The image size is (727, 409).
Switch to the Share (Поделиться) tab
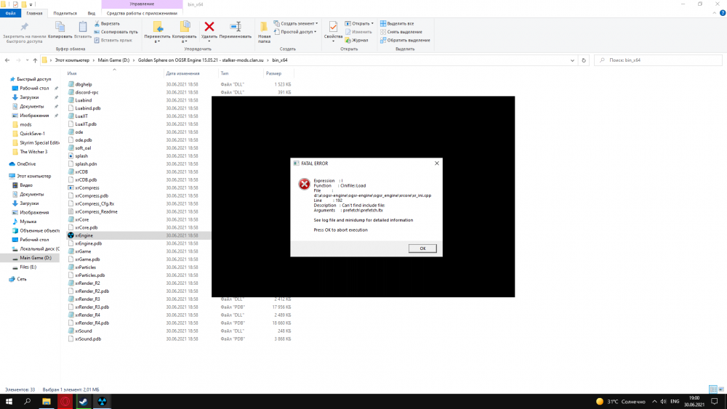point(65,13)
